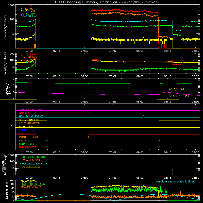Click the 'NON_SOLAR_EVENT' flag label
Viewport: 203px width, 203px height.
click(x=31, y=116)
